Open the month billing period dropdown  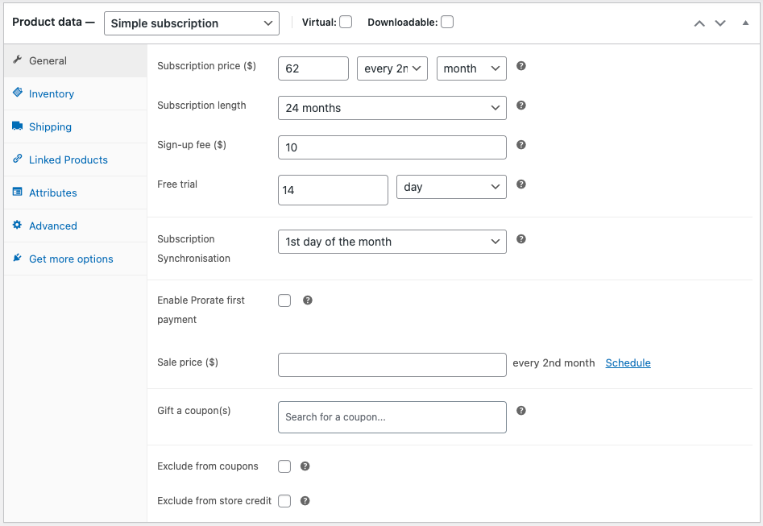coord(471,68)
